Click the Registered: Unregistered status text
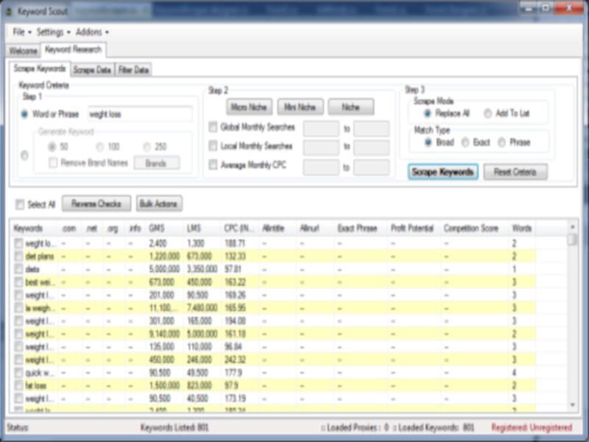The width and height of the screenshot is (589, 442). click(532, 427)
